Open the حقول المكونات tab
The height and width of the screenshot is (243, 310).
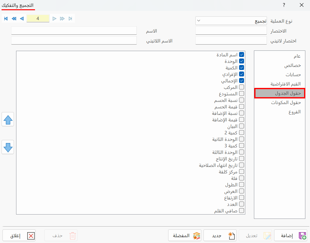(280, 102)
